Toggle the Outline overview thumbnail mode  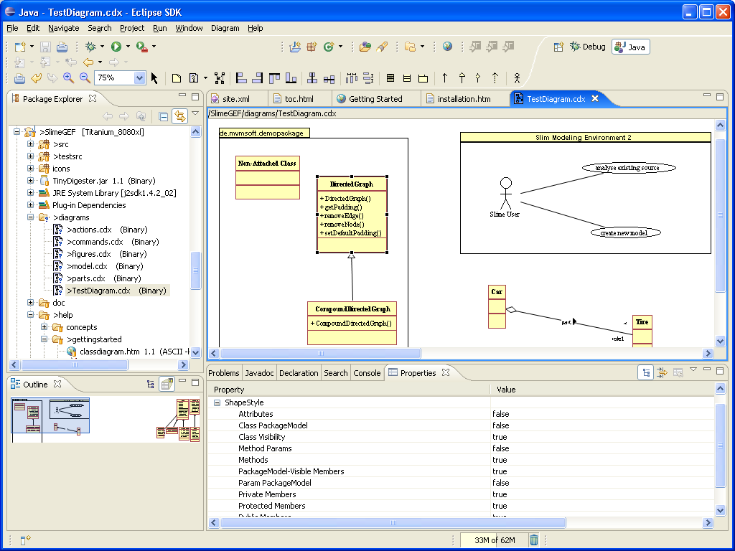tap(167, 385)
